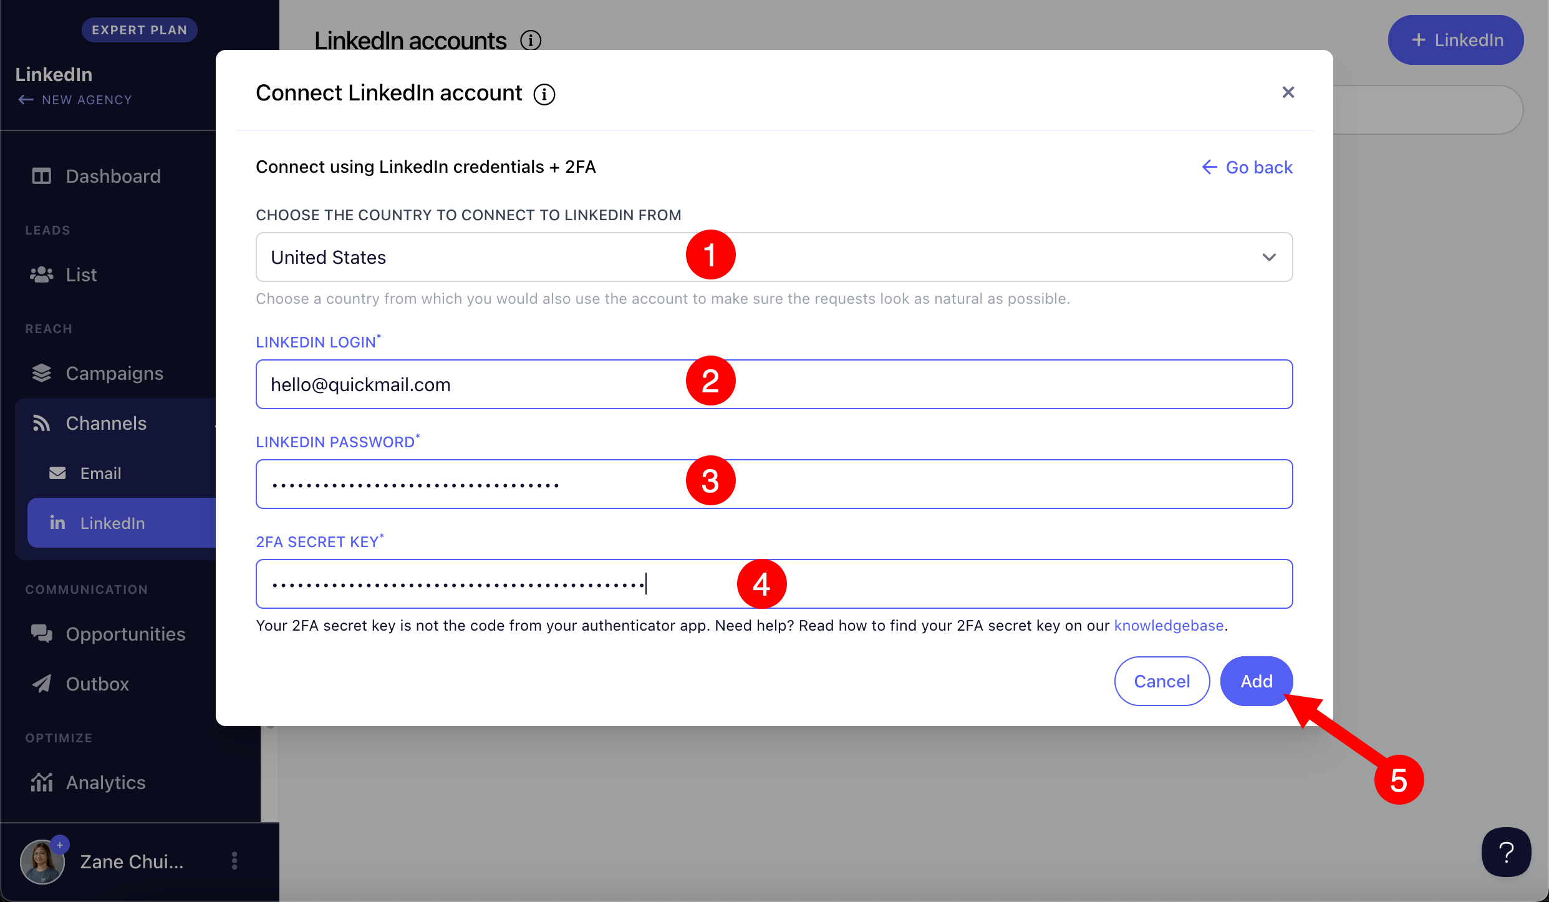This screenshot has height=902, width=1549.
Task: Click the plus badge on profile avatar
Action: 60,845
